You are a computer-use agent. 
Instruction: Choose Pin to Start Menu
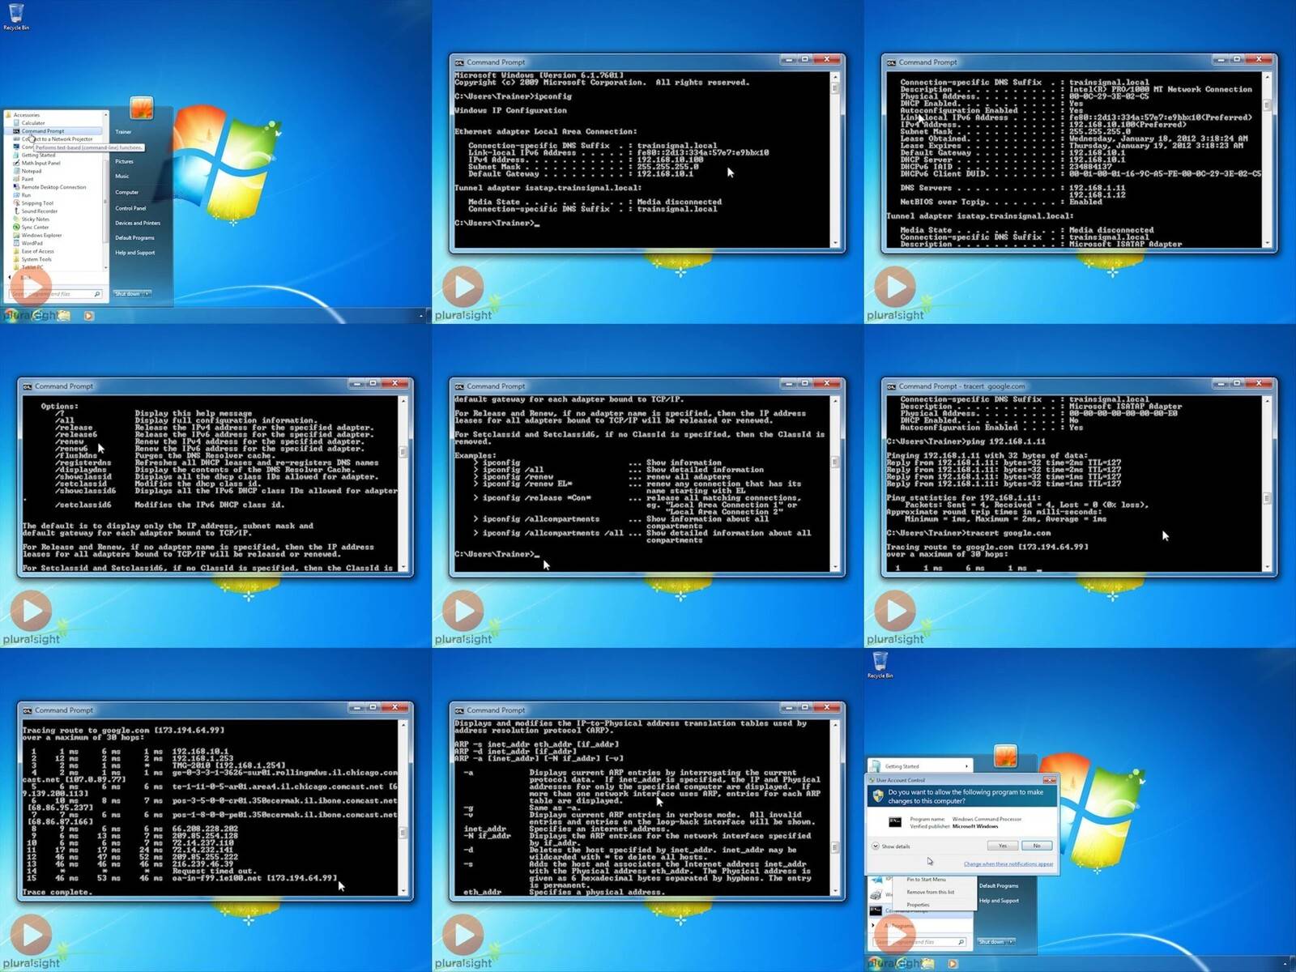coord(926,880)
